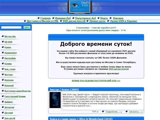Go to Новинки dvd section

pos(63,18)
